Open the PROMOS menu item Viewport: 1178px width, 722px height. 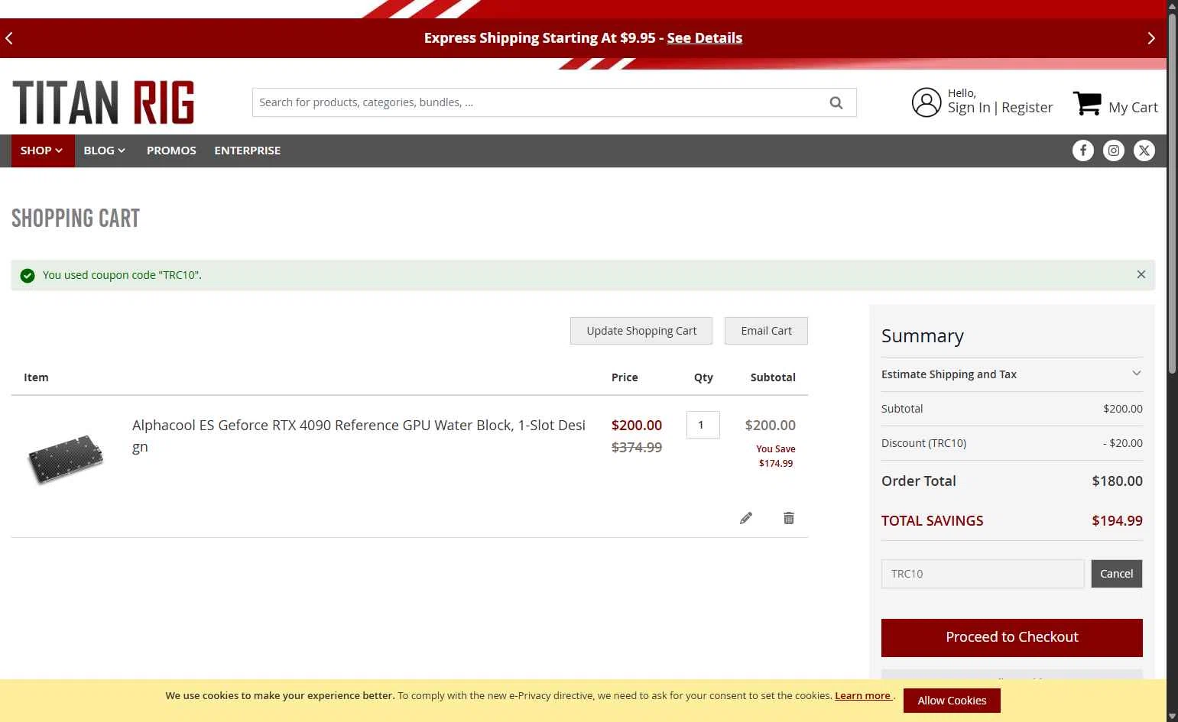(171, 151)
